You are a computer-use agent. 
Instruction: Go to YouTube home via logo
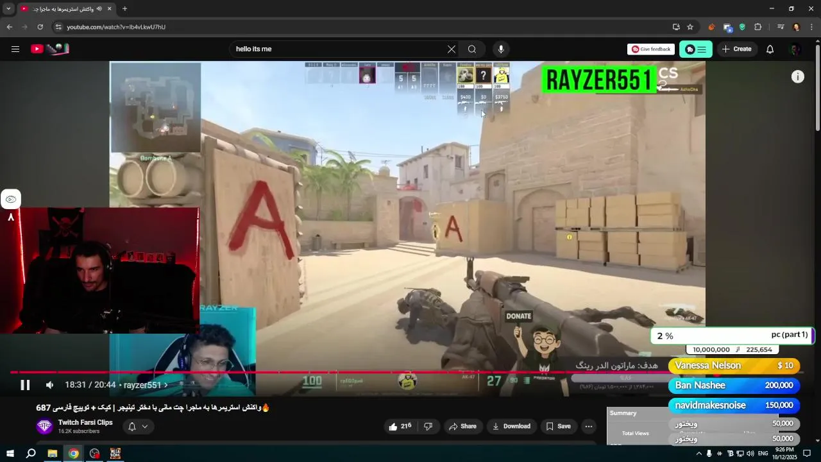tap(50, 49)
